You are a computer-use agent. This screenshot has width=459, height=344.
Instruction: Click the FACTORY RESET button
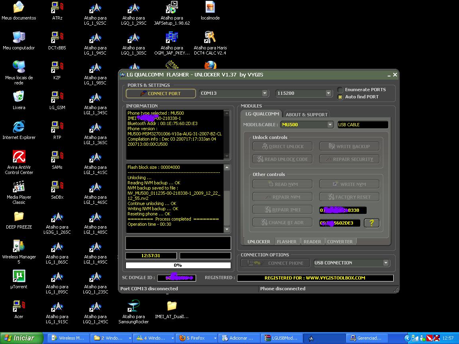pos(349,197)
